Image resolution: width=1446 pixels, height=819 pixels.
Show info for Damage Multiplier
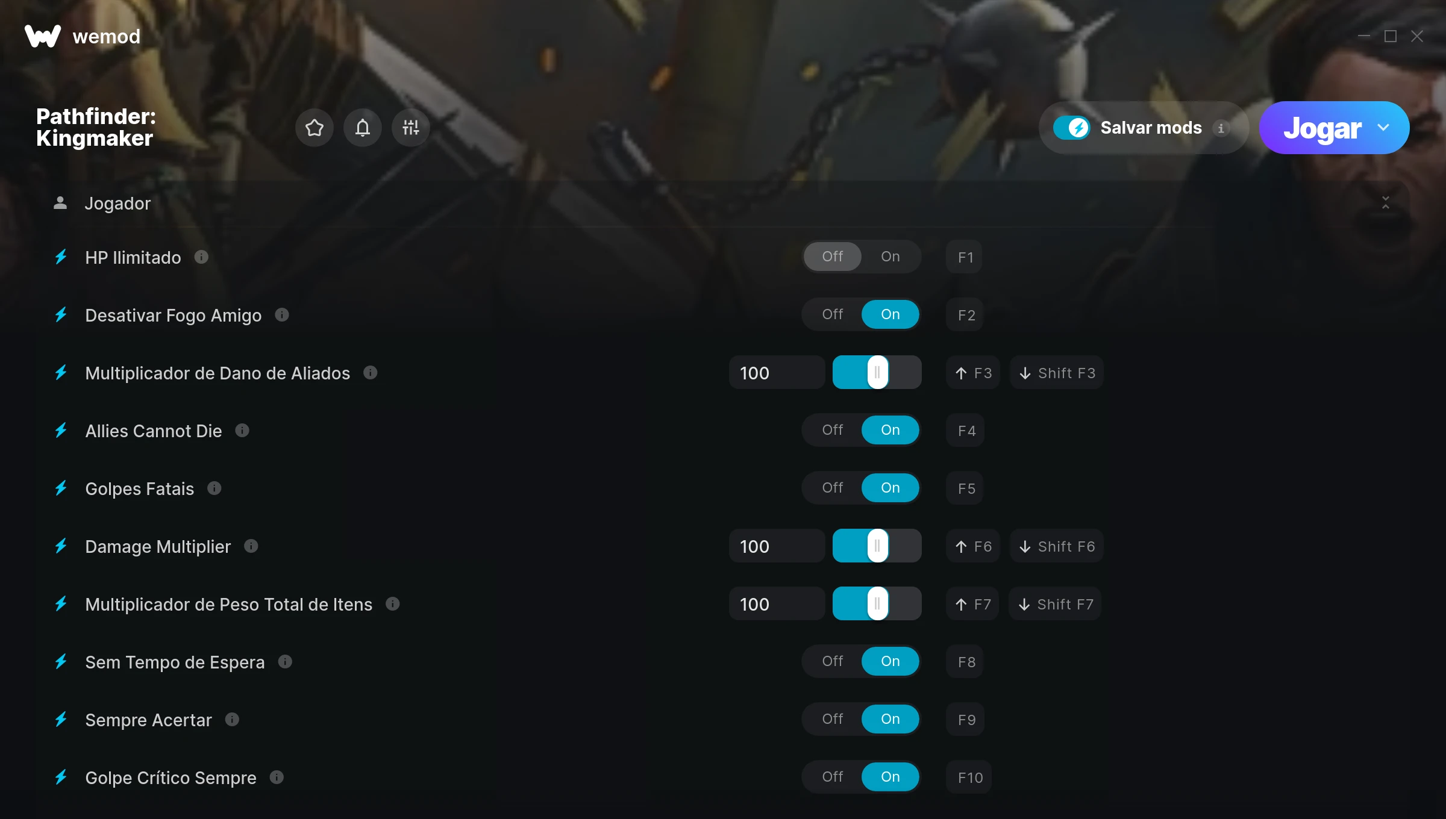(251, 546)
